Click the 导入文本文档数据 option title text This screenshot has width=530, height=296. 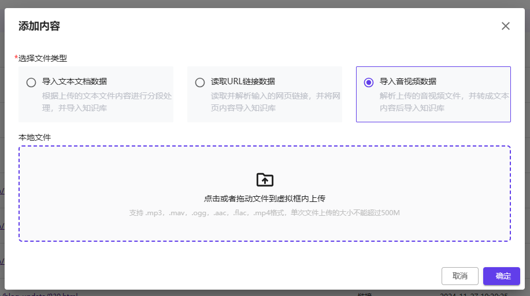click(x=75, y=81)
